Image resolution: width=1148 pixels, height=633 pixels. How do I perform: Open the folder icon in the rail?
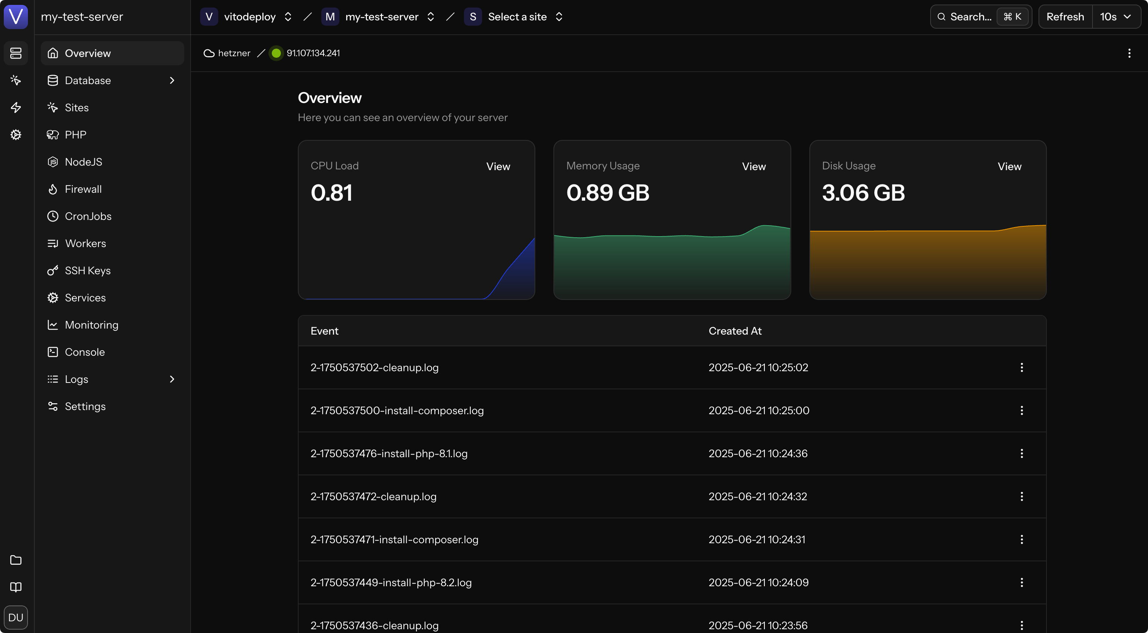point(16,560)
